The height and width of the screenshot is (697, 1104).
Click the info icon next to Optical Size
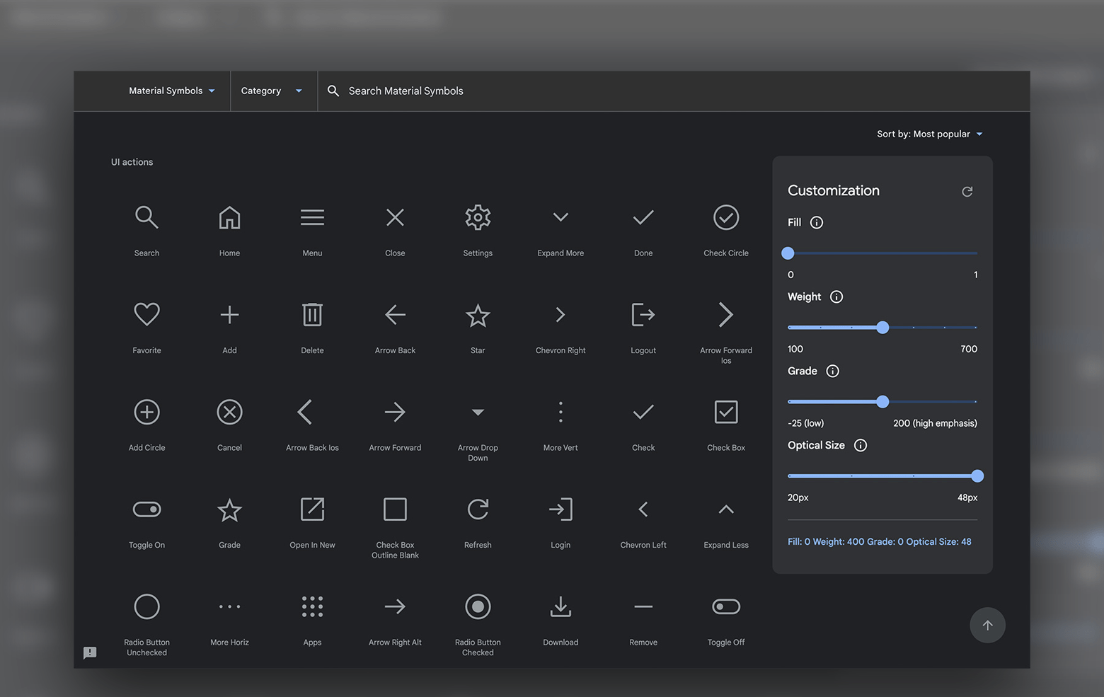(861, 446)
